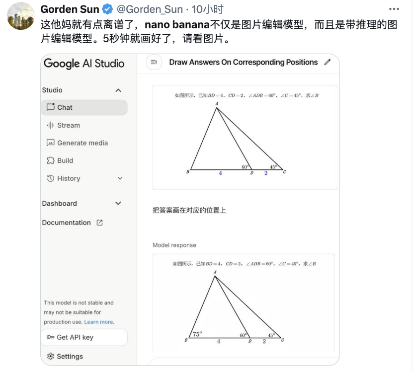Click the History clock icon

[x=50, y=178]
